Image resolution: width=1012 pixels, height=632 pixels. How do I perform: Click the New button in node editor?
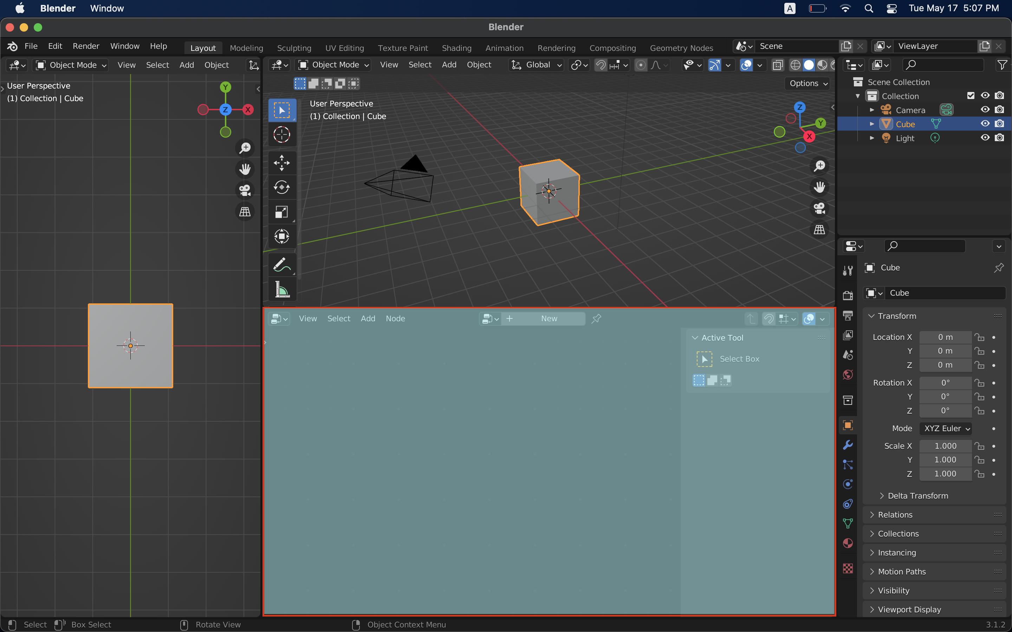pyautogui.click(x=549, y=318)
